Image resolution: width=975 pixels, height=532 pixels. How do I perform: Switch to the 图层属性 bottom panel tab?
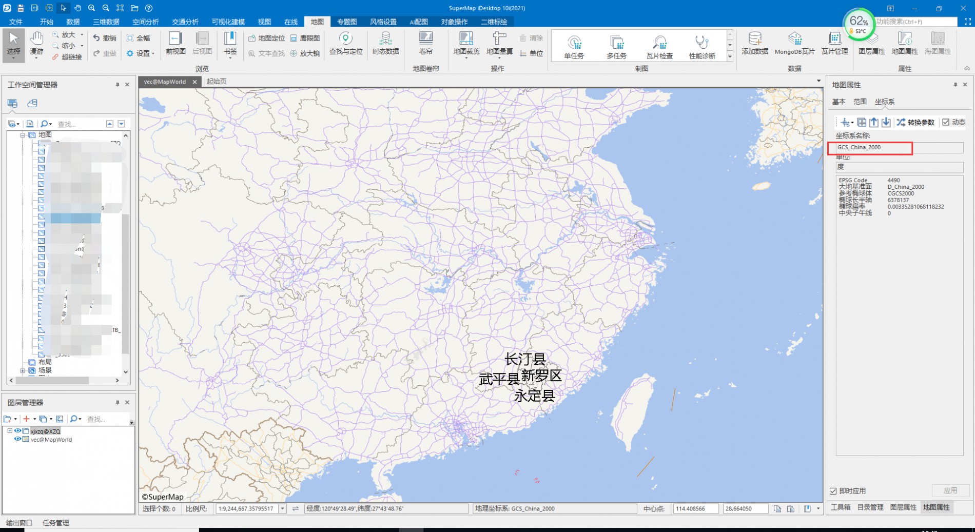(x=903, y=507)
